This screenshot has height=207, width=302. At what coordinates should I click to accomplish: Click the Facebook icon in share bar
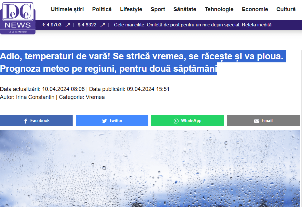coord(26,121)
